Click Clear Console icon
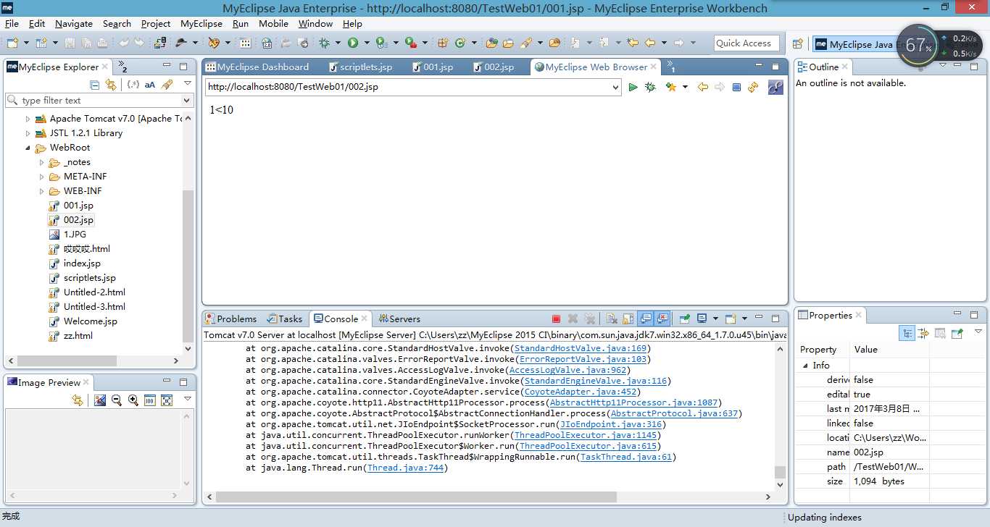Viewport: 990px width, 527px height. point(611,319)
